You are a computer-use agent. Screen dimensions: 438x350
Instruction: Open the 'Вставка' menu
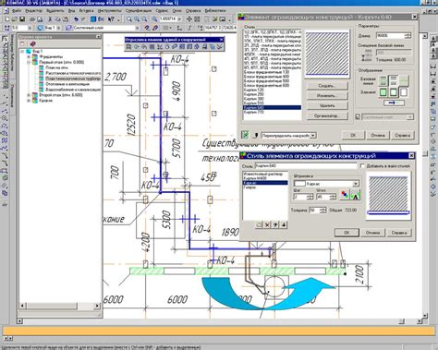(86, 11)
